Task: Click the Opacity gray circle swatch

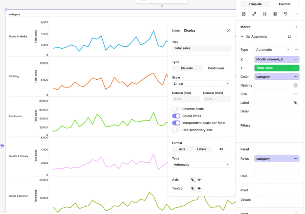Action: pos(296,85)
